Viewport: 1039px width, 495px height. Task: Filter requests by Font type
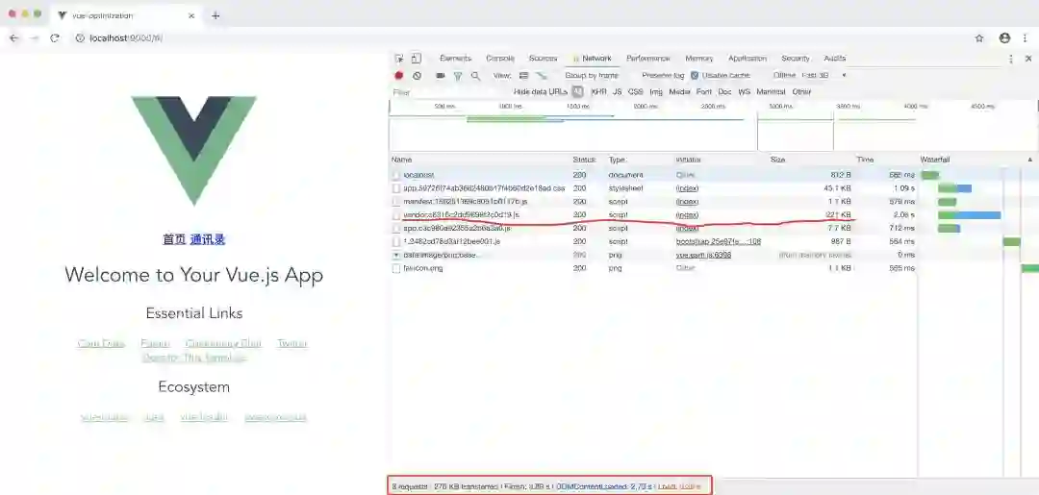tap(703, 92)
